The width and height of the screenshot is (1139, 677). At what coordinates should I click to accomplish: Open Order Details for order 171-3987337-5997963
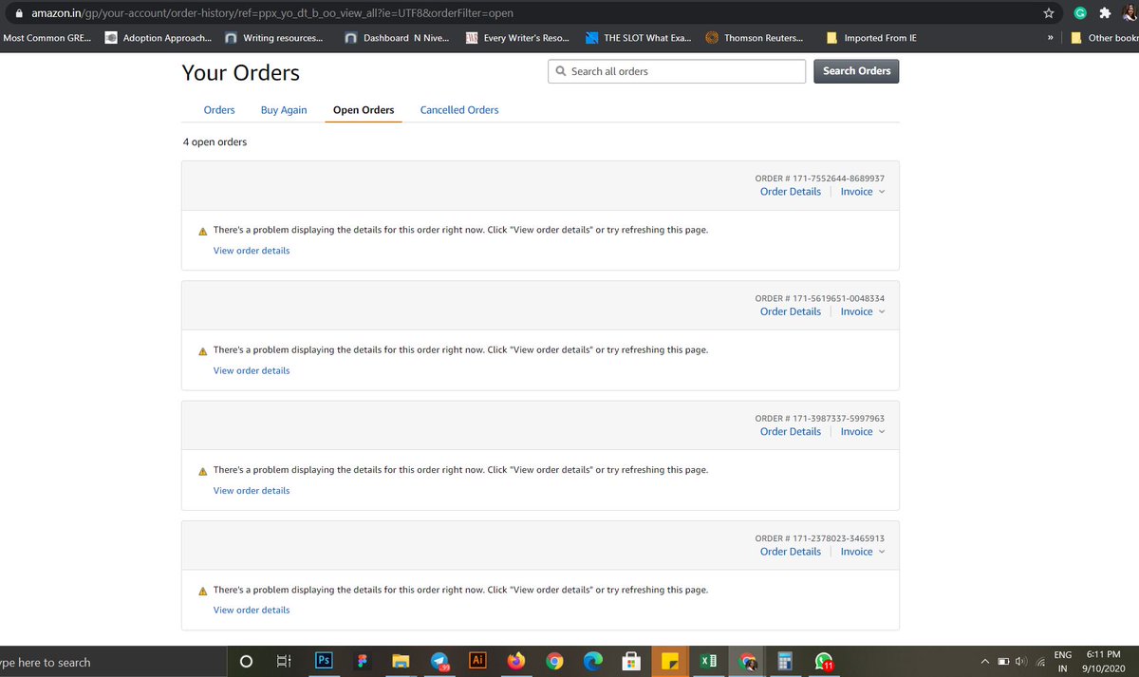tap(791, 431)
